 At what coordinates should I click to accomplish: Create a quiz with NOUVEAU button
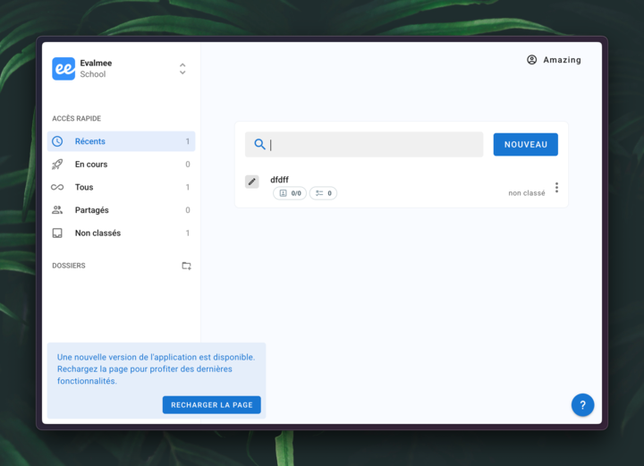(x=525, y=145)
